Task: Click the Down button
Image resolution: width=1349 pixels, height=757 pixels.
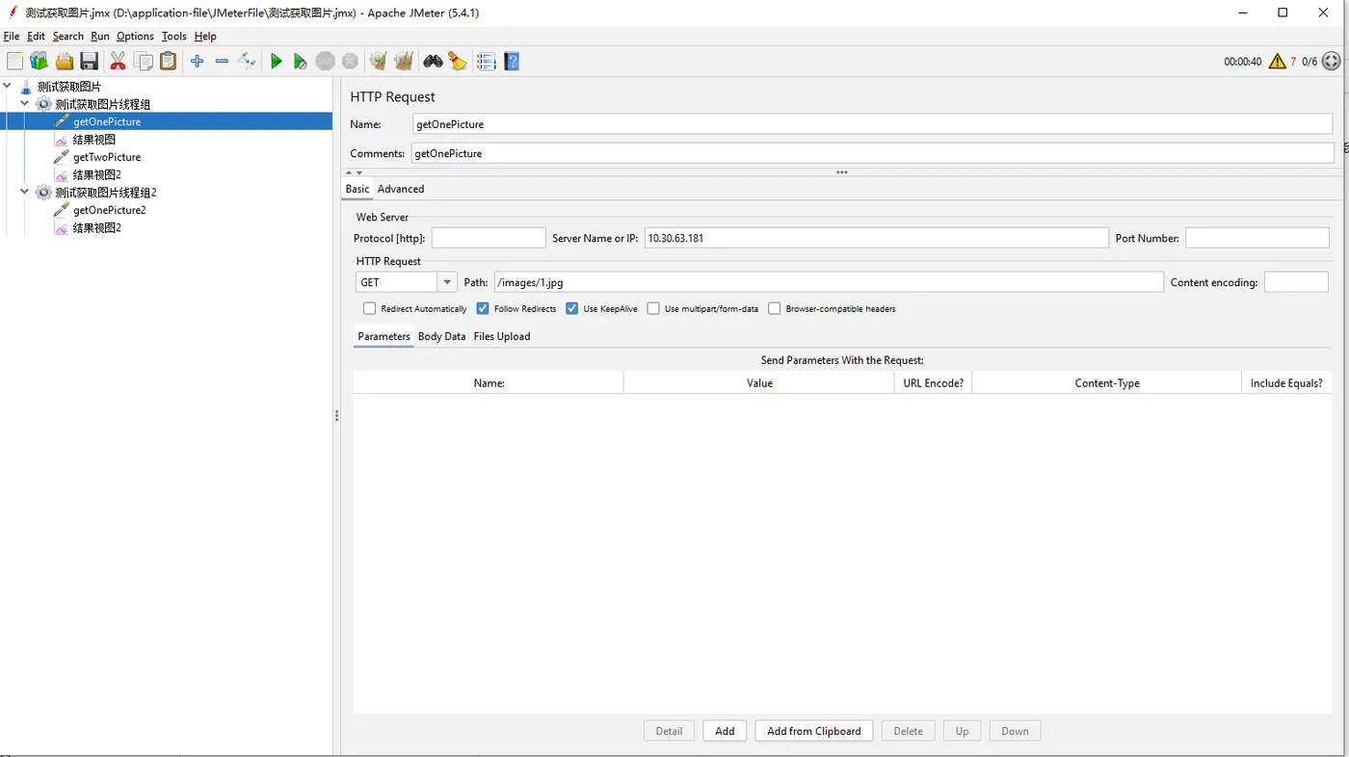Action: coord(1016,731)
